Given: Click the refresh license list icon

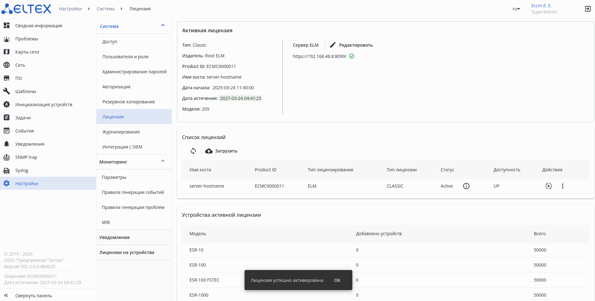Looking at the screenshot, I should pyautogui.click(x=193, y=151).
